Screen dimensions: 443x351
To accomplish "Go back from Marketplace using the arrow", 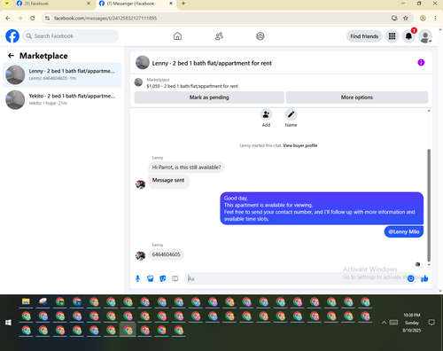I will coord(11,56).
